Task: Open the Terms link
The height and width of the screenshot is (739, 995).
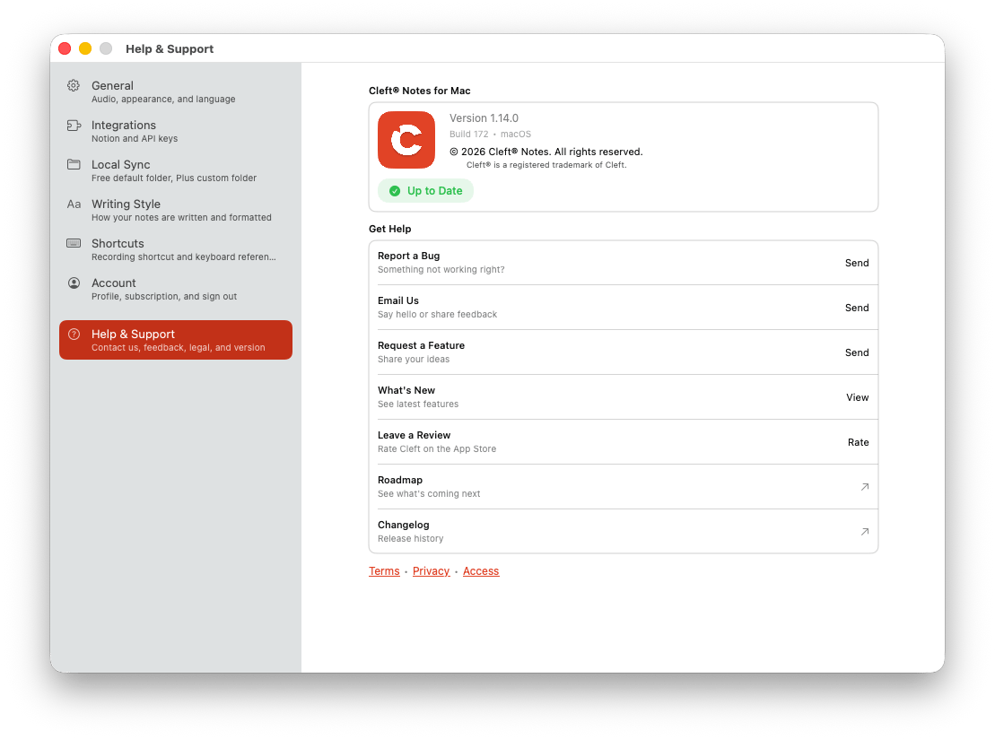Action: [x=384, y=571]
